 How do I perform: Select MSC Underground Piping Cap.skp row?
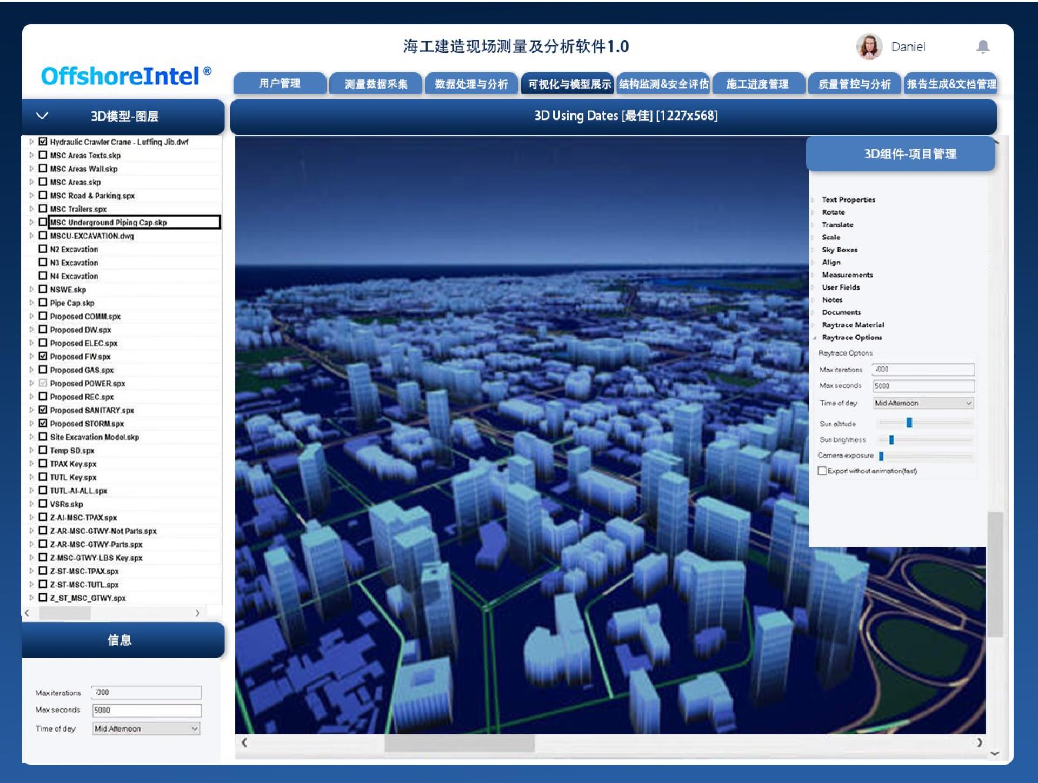click(135, 222)
